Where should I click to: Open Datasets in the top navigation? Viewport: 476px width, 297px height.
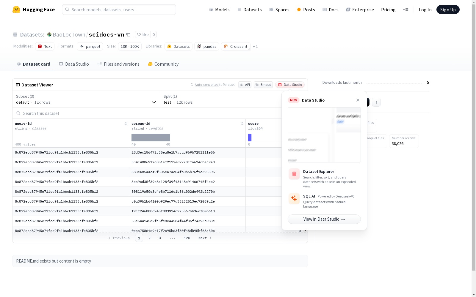249,10
